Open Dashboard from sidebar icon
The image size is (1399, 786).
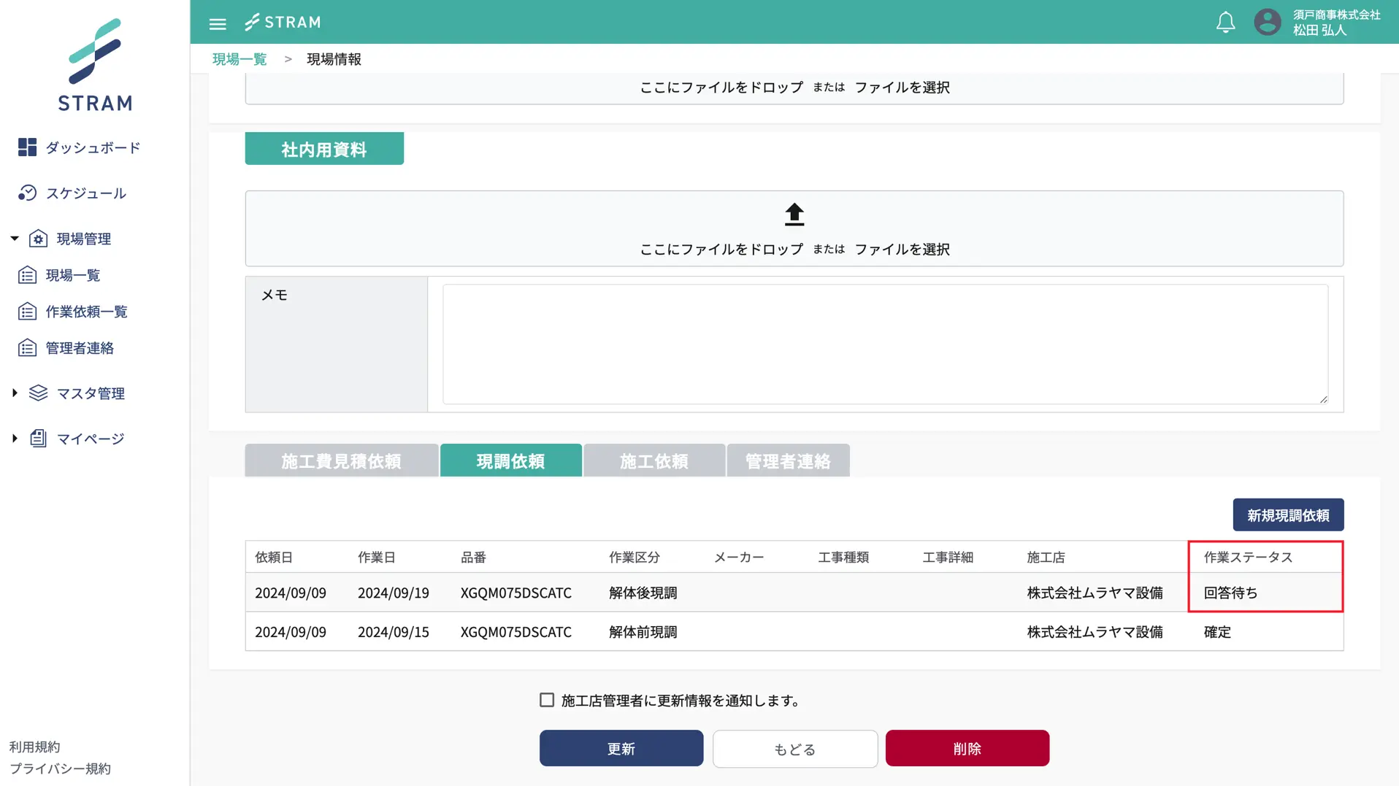point(27,147)
